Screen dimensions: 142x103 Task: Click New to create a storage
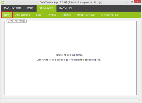click(7, 15)
